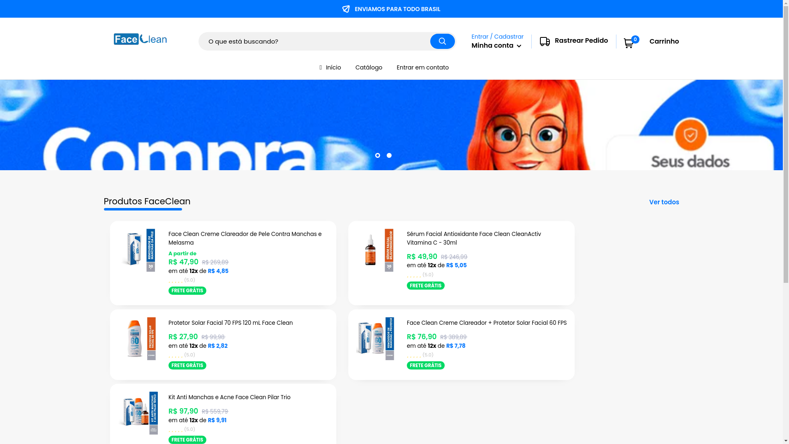Expand the Minha conta dropdown
The width and height of the screenshot is (789, 444).
pyautogui.click(x=496, y=46)
